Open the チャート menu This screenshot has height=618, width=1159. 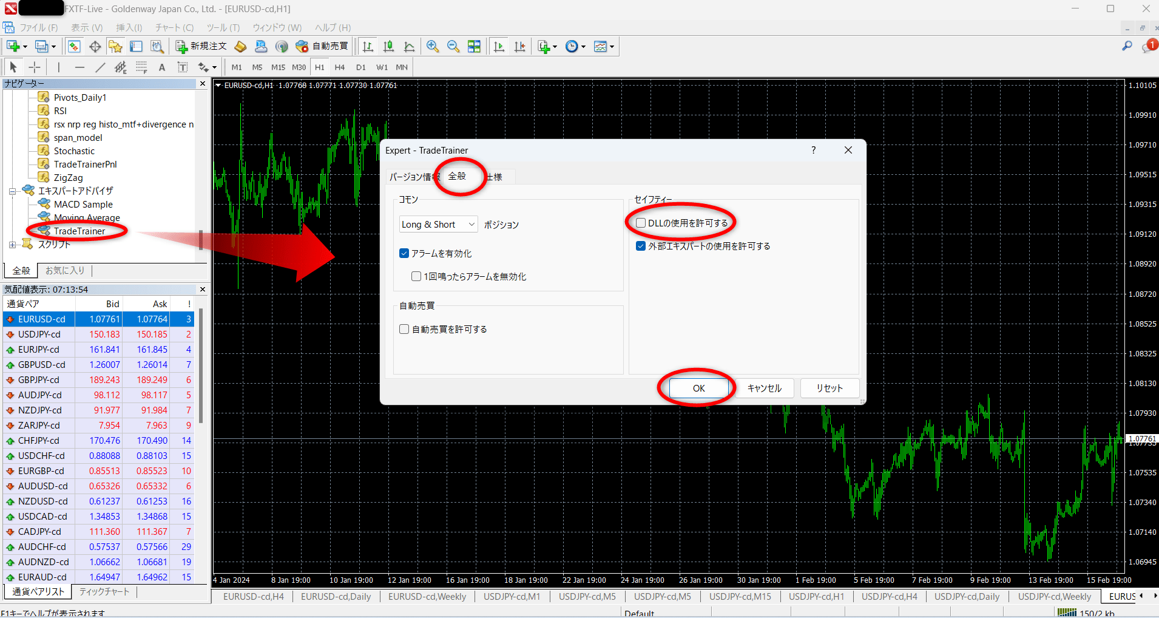[x=174, y=27]
